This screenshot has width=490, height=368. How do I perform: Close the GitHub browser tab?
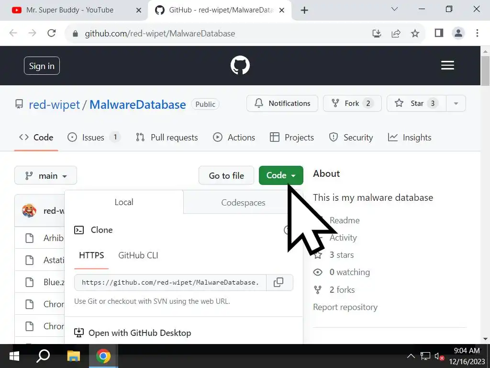pos(281,11)
